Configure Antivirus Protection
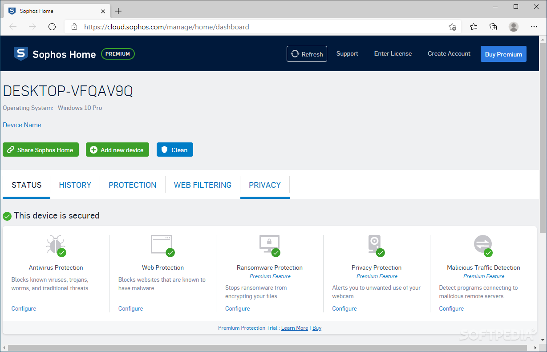This screenshot has height=352, width=547. click(x=24, y=308)
